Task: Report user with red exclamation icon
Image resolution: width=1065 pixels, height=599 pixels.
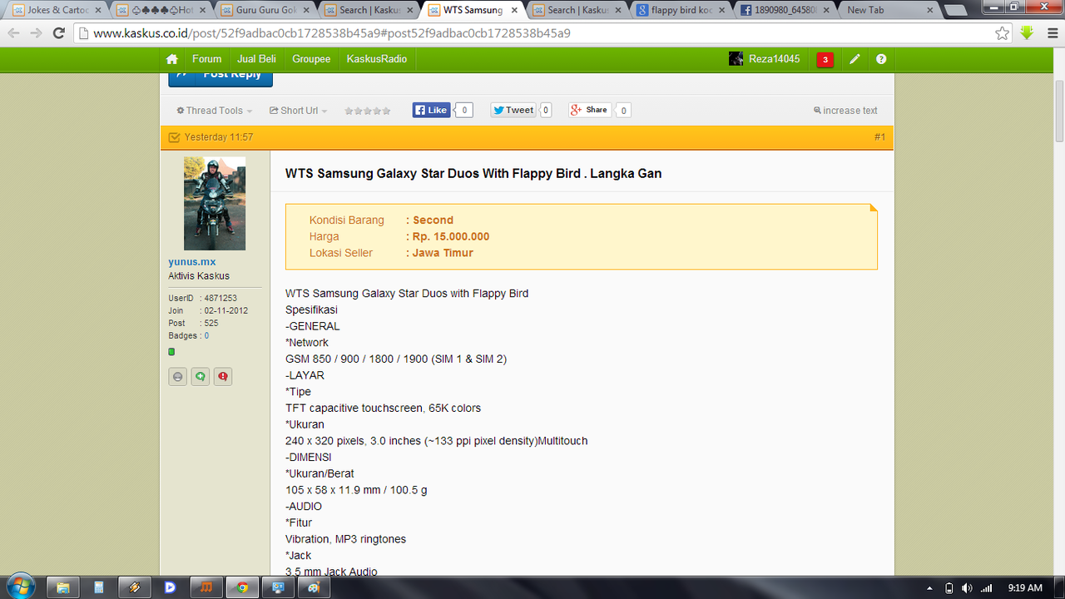Action: tap(222, 377)
